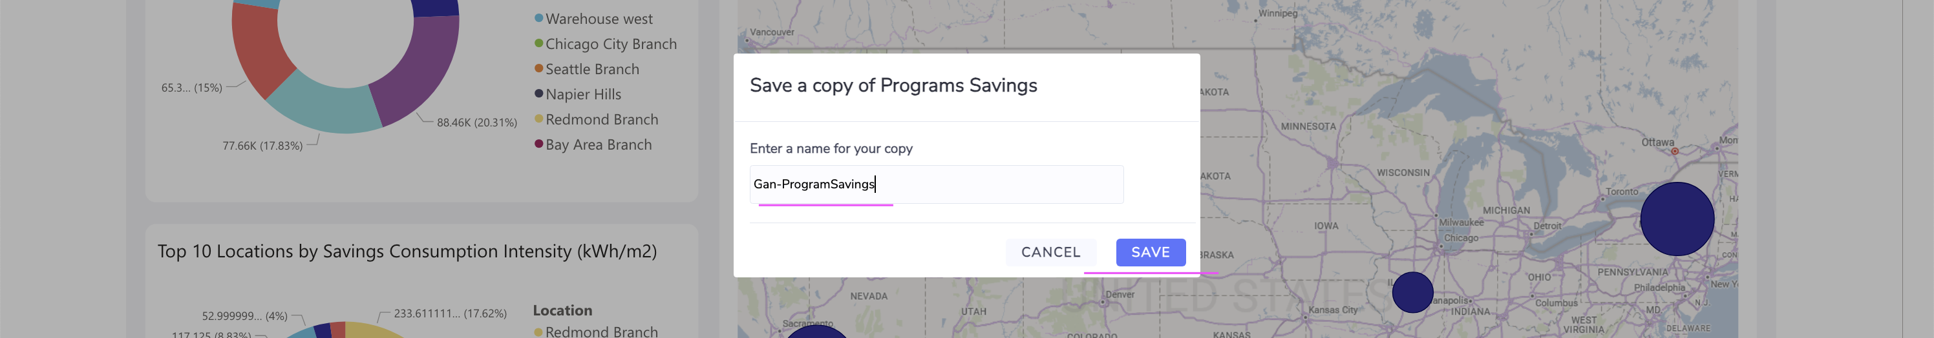The width and height of the screenshot is (1934, 338).
Task: Click Redmond Branch under the Location legend
Action: click(601, 332)
